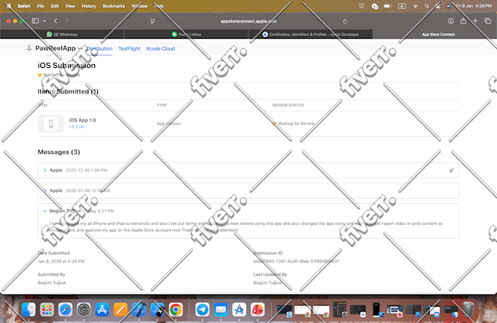Open the attachment paperclip on first Apple message
497x323 pixels.
[452, 170]
